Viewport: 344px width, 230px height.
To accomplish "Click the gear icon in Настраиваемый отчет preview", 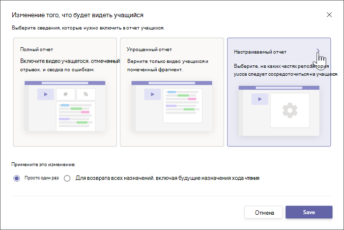I will pos(290,111).
